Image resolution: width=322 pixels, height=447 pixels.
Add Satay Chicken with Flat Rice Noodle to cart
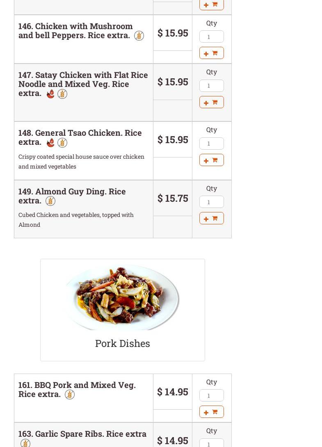[x=211, y=103]
